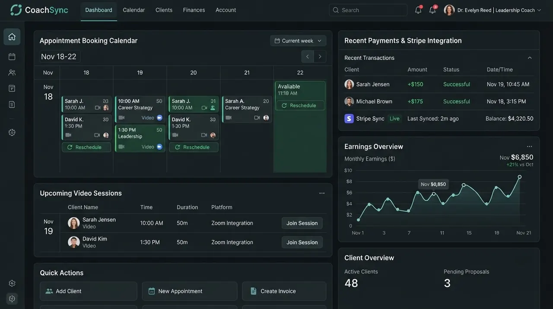
Task: Join Session for David Kim
Action: point(302,242)
